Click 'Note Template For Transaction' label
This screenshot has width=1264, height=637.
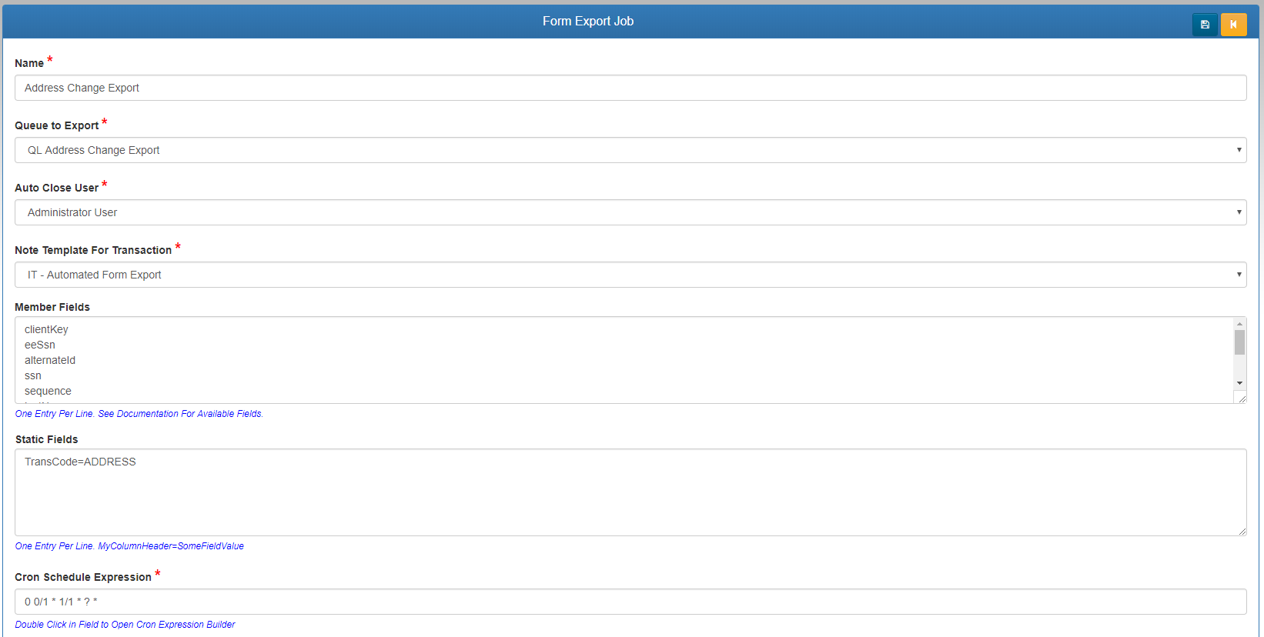(93, 250)
